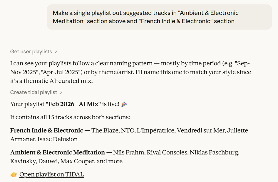The image size is (278, 182).
Task: Click "It contains all 15 tracks" line
Action: [70, 117]
